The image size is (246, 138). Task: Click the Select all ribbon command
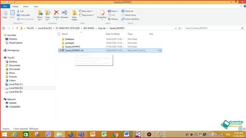click(x=127, y=11)
